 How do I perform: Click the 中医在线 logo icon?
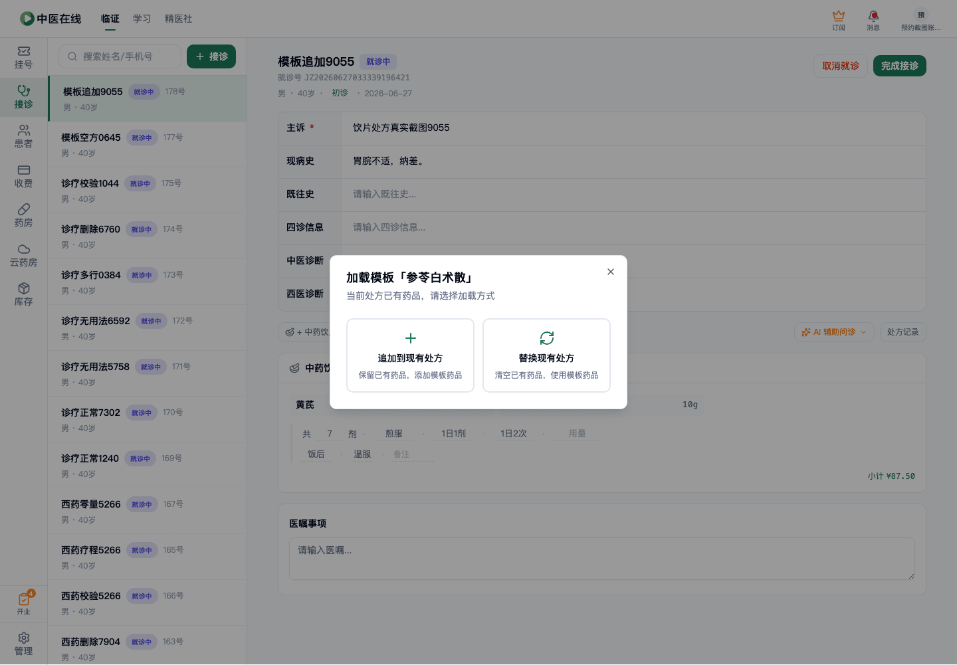(27, 19)
